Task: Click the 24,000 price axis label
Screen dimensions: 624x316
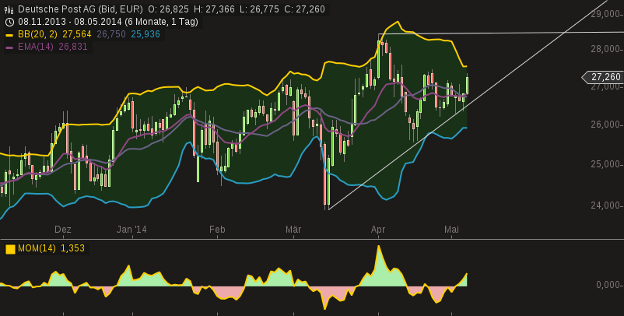Action: [605, 205]
